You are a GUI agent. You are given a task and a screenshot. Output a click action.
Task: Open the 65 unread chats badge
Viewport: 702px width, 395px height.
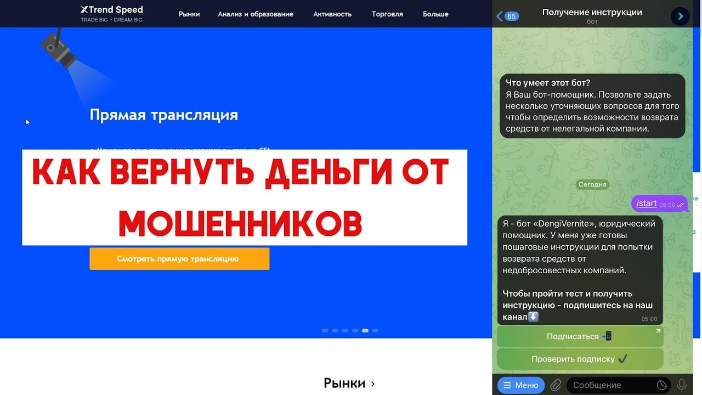pyautogui.click(x=512, y=16)
